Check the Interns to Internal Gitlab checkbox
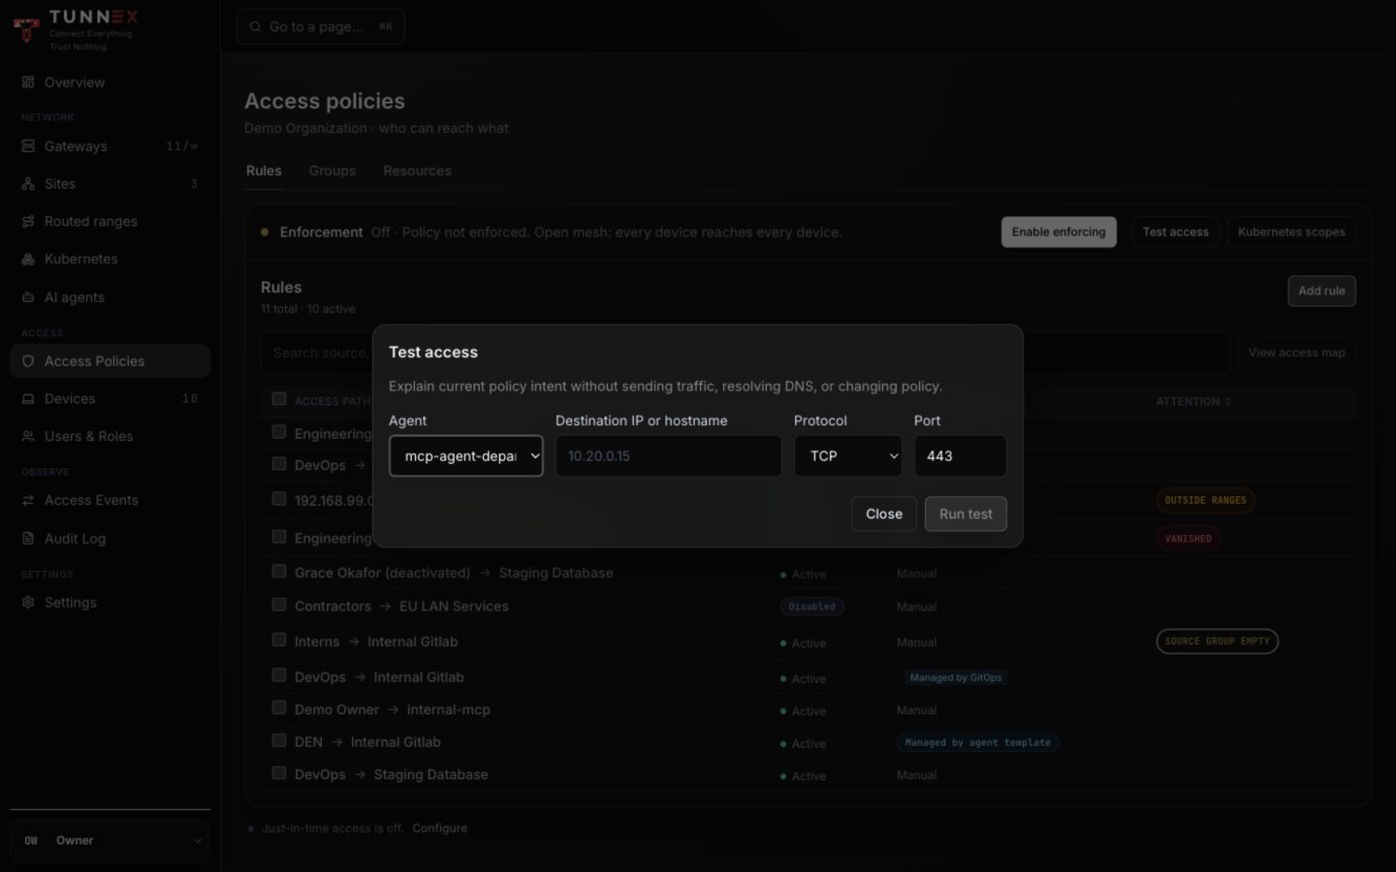 [279, 639]
